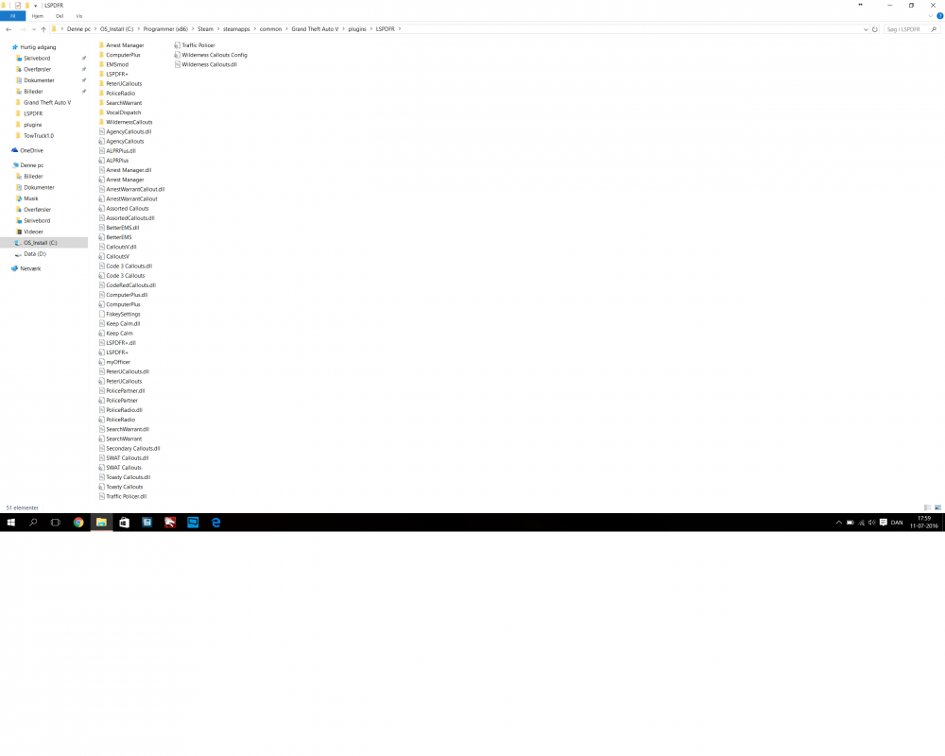Screen dimensions: 945x756
Task: Select the WildernessCallouts folder
Action: pos(129,123)
